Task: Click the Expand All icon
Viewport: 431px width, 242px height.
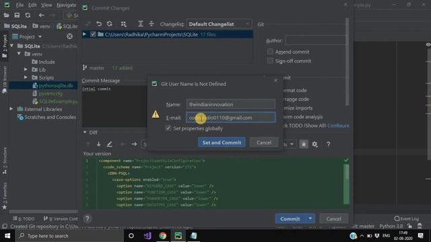Action: pos(141,24)
